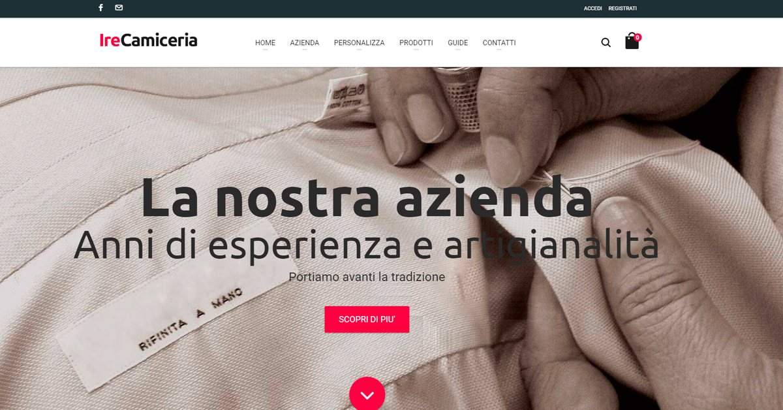This screenshot has height=410, width=783.
Task: Click the SCOPRI DI PIU' button
Action: pos(367,319)
